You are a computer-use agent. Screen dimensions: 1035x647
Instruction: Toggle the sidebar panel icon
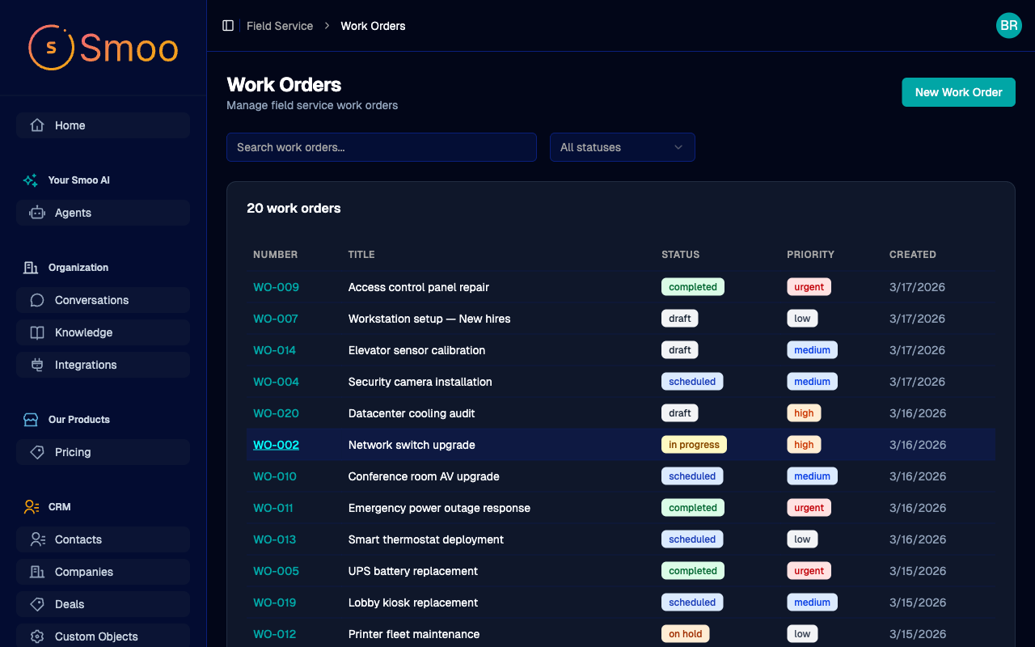tap(228, 26)
